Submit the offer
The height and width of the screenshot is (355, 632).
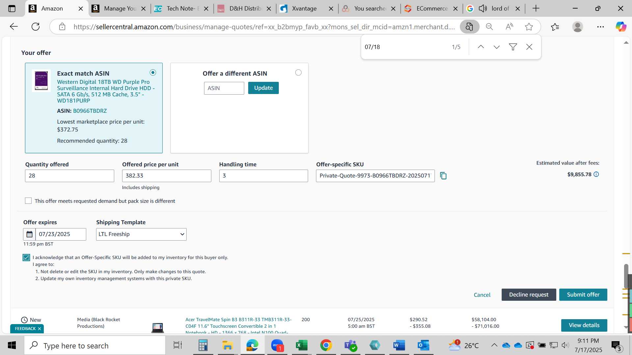[583, 295]
